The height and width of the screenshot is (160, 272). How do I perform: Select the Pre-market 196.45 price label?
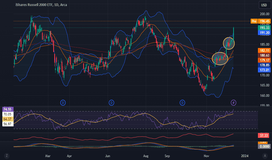(x=261, y=21)
